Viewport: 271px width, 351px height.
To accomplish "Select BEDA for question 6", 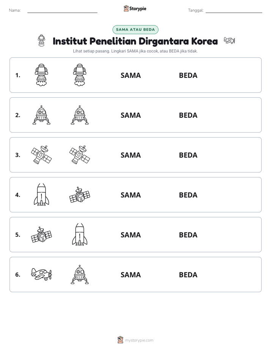I will pyautogui.click(x=188, y=275).
